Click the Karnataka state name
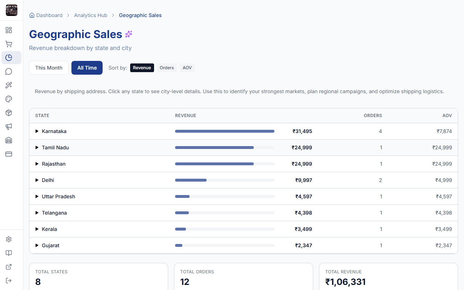 [x=54, y=131]
